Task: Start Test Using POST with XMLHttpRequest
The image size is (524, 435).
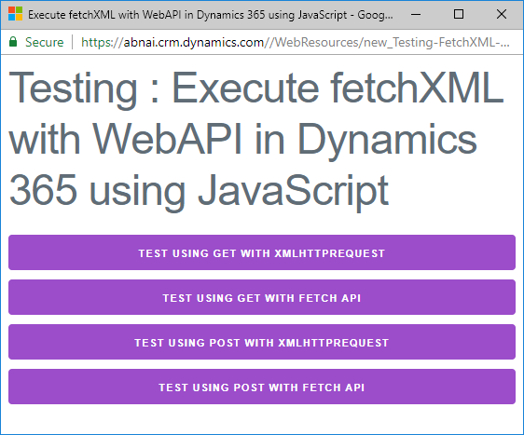Action: pos(262,342)
